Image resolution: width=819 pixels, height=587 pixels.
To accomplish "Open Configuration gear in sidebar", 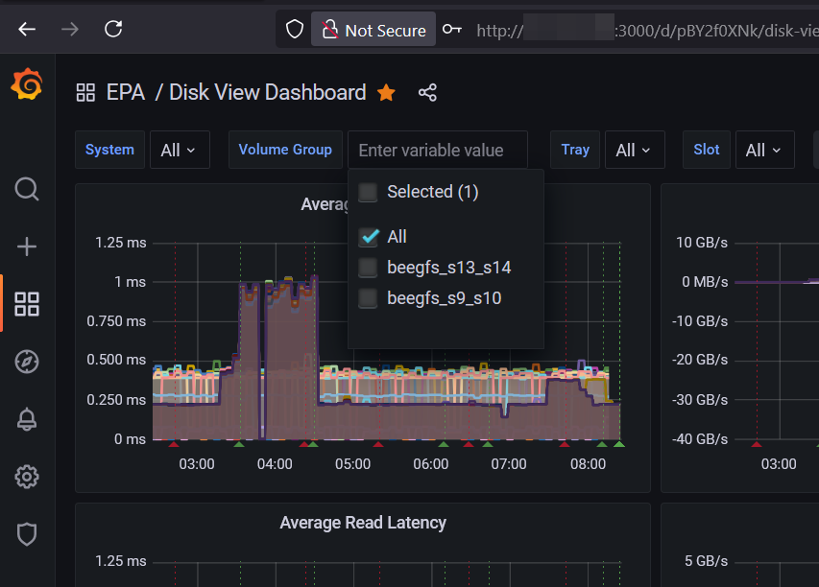I will pyautogui.click(x=27, y=477).
